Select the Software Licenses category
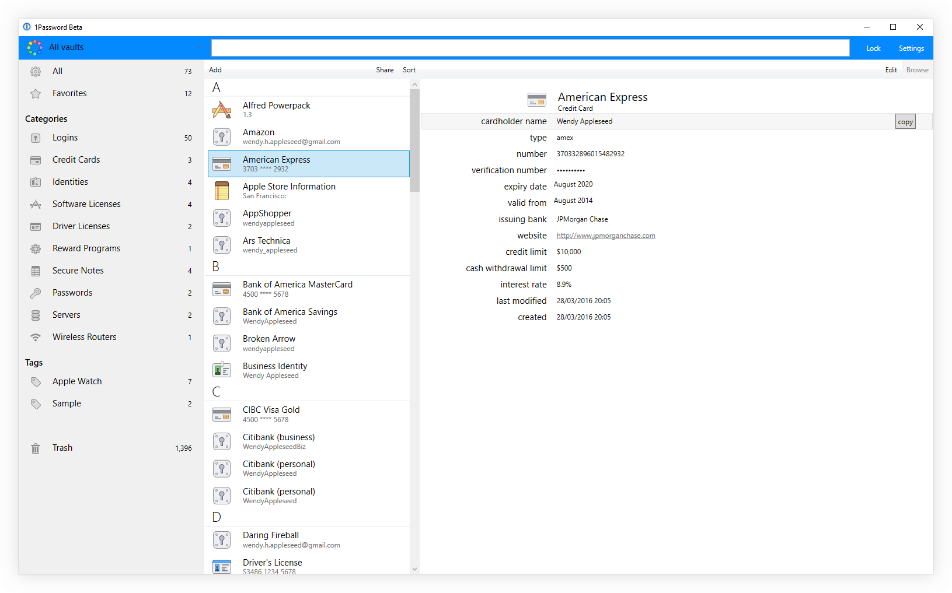Image resolution: width=952 pixels, height=593 pixels. pyautogui.click(x=111, y=205)
